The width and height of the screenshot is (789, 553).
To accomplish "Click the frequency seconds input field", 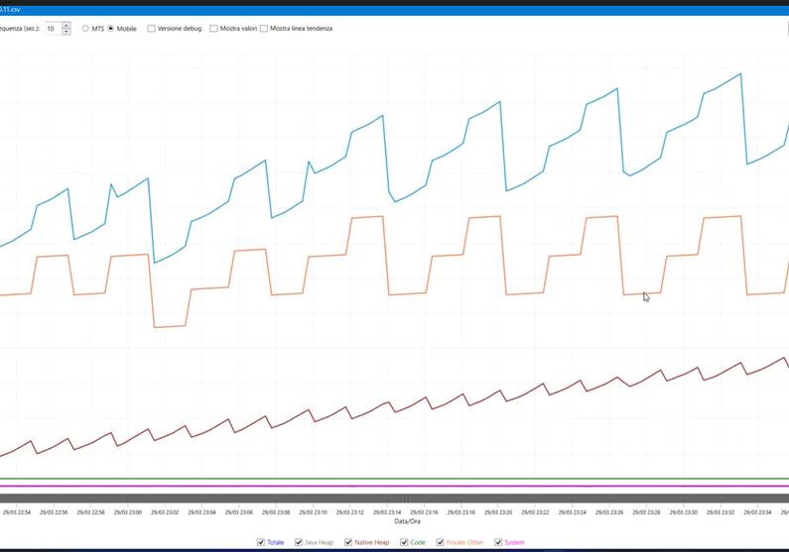I will click(x=53, y=29).
